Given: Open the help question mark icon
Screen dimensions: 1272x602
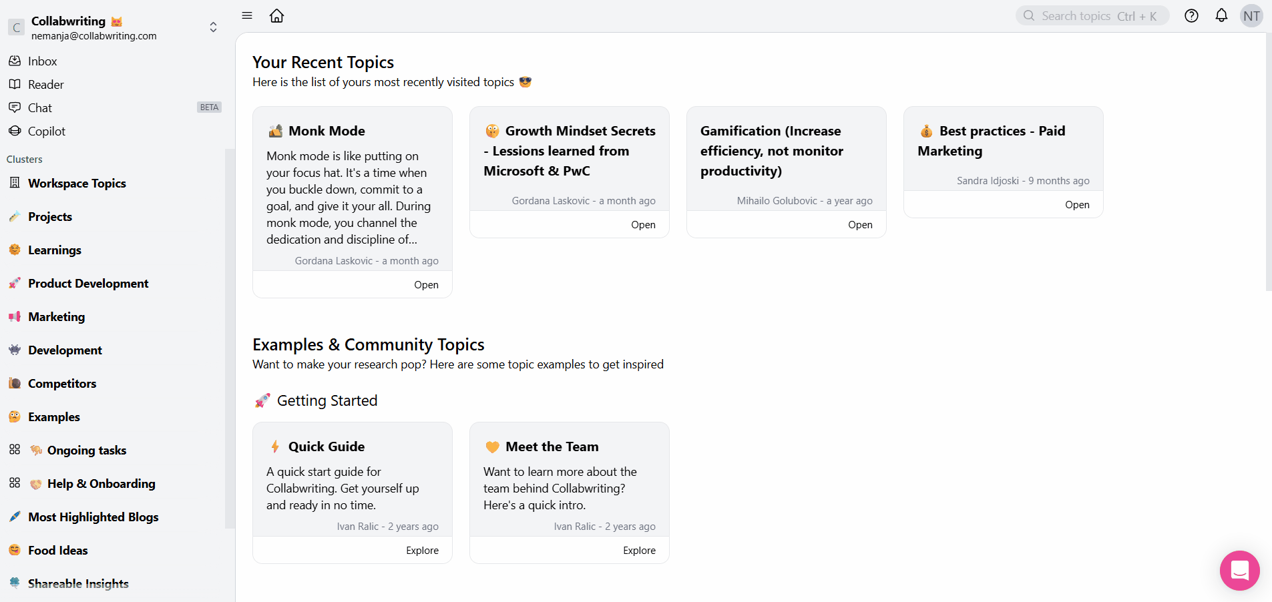Looking at the screenshot, I should coord(1191,16).
